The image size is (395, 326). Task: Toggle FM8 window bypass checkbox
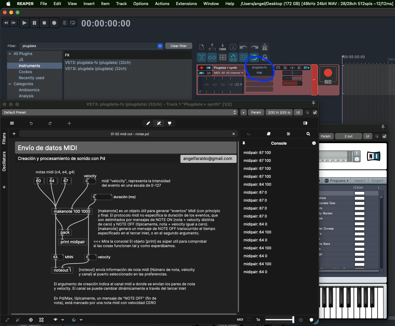(384, 136)
